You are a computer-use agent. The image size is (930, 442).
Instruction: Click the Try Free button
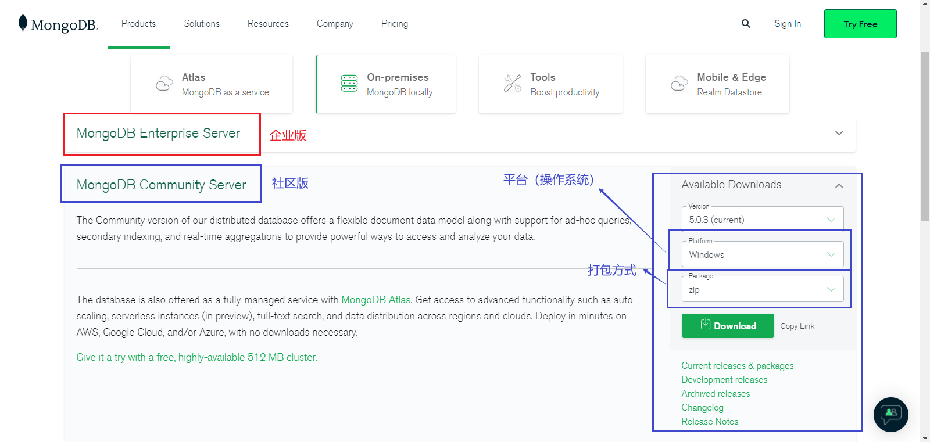[x=860, y=24]
